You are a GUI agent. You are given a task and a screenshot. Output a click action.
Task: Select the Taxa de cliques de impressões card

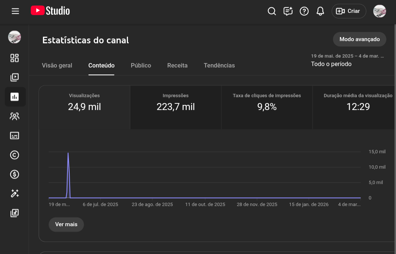click(267, 107)
